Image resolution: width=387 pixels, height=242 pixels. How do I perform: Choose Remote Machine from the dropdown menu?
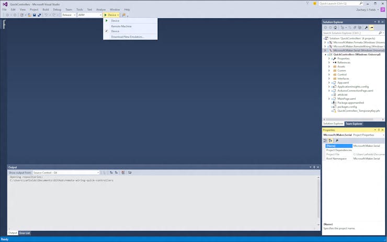(x=130, y=26)
